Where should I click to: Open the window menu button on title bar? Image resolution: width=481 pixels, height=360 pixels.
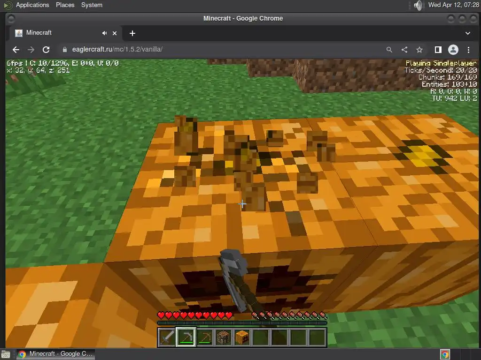(11, 19)
